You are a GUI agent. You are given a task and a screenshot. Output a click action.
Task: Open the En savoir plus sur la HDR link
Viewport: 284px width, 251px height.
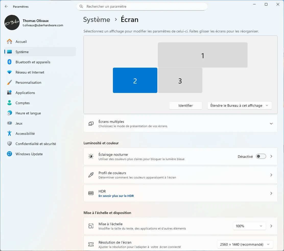pos(116,196)
